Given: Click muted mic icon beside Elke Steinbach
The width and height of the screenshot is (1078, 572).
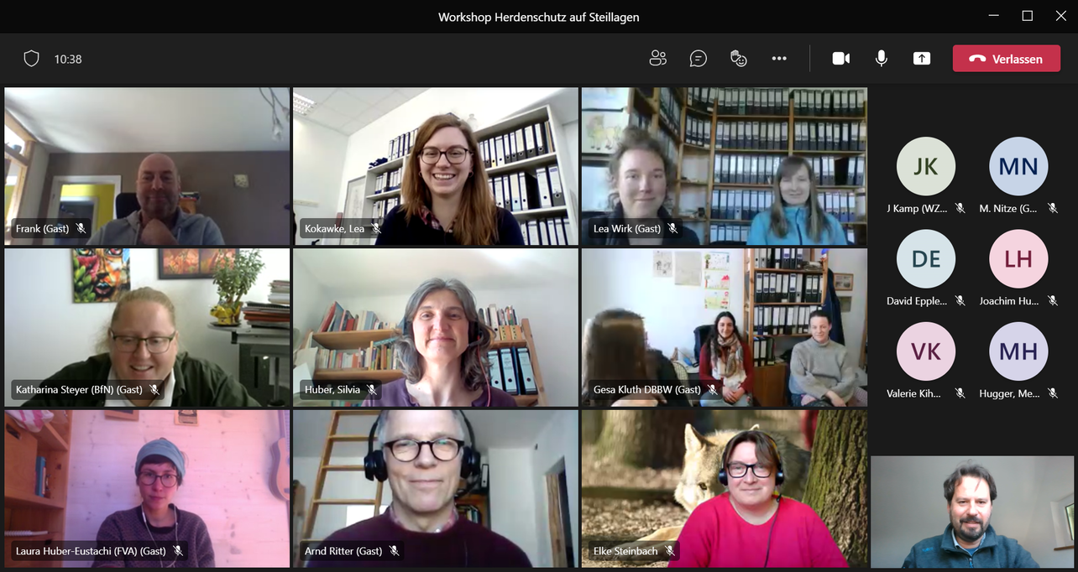Looking at the screenshot, I should coord(670,551).
